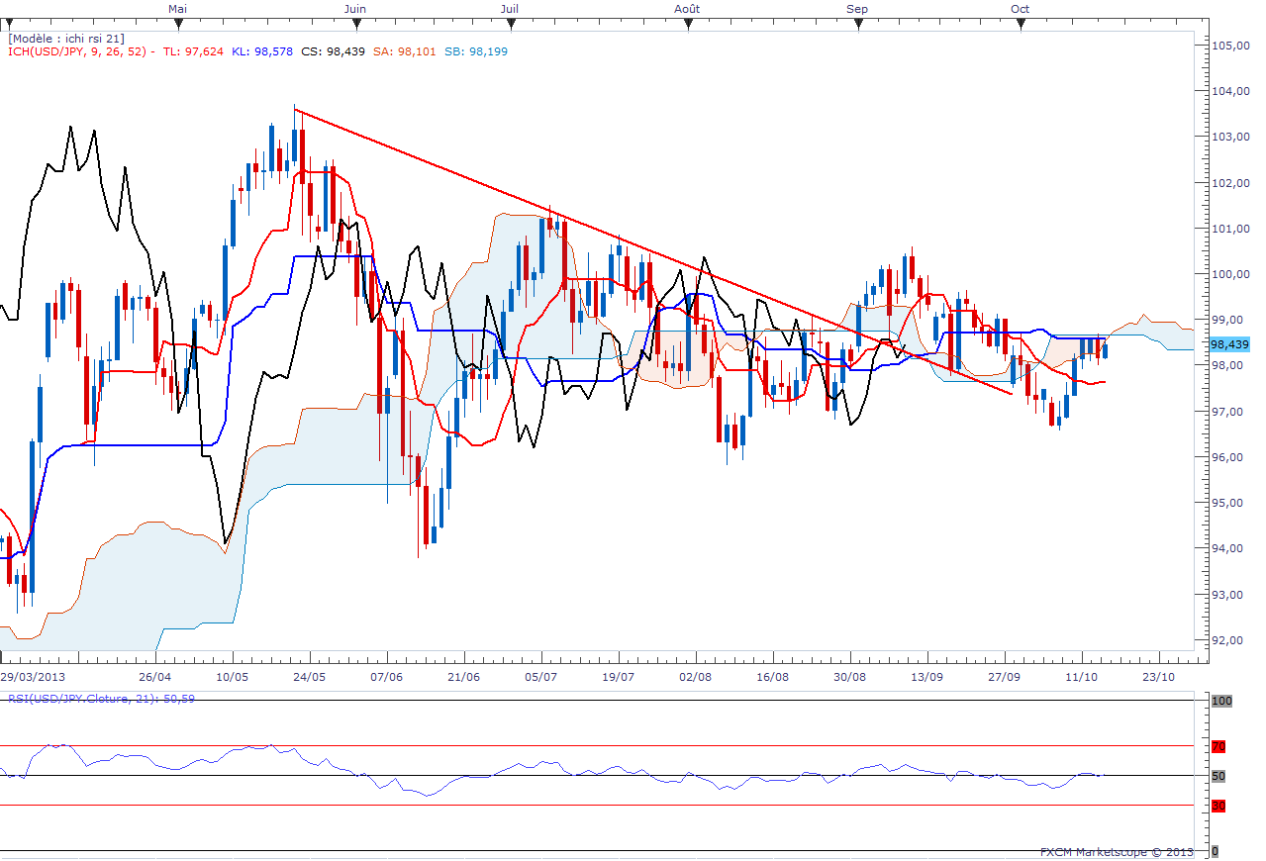
Task: Click the RSI 0 level label
Action: (x=1215, y=851)
